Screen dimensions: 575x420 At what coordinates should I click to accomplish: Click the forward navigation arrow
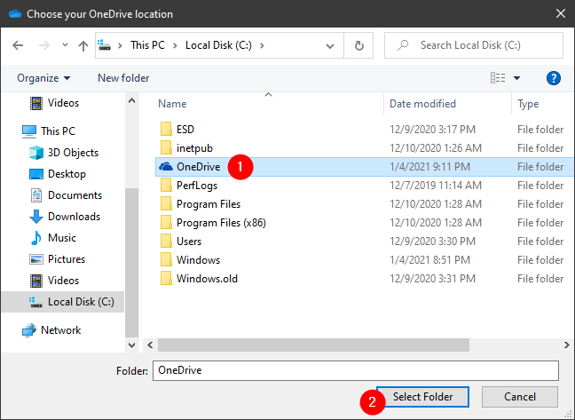point(44,45)
